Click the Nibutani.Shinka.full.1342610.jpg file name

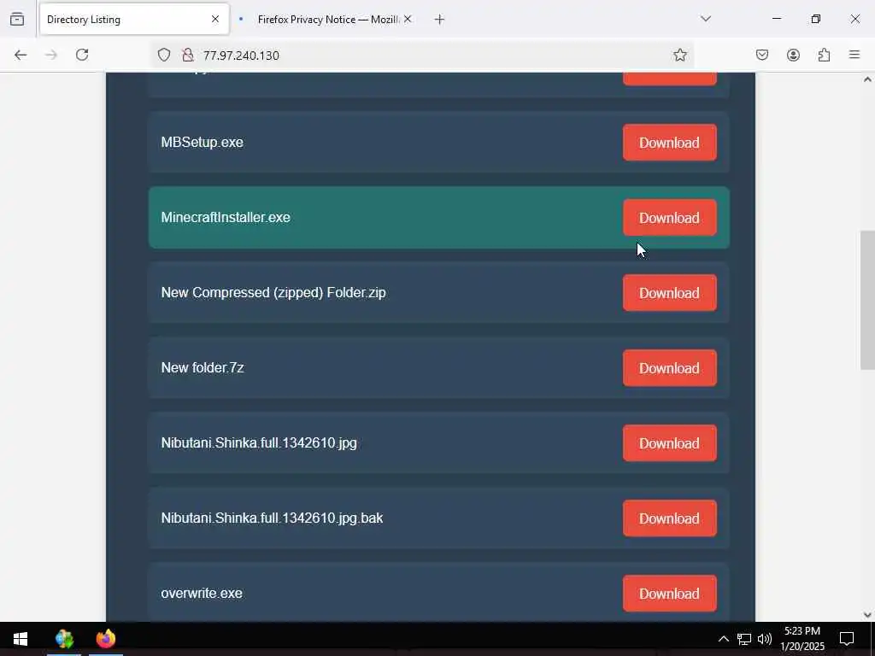tap(259, 443)
